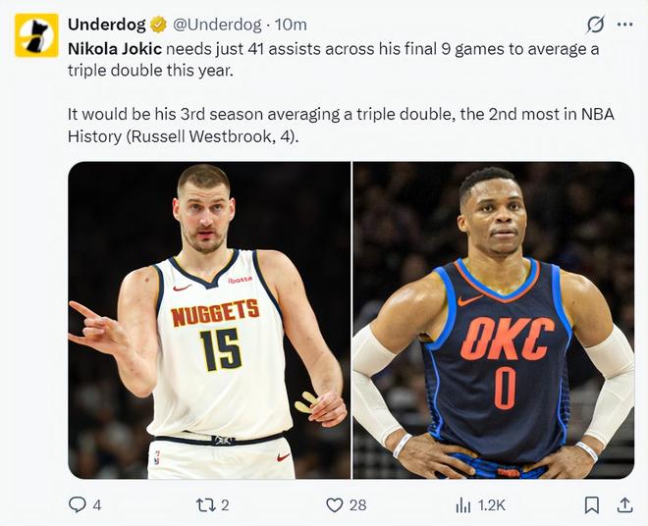Click the Underdog display name
The image size is (648, 526).
[105, 25]
